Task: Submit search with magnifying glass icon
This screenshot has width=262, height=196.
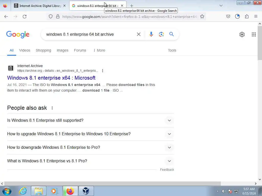Action: [171, 34]
